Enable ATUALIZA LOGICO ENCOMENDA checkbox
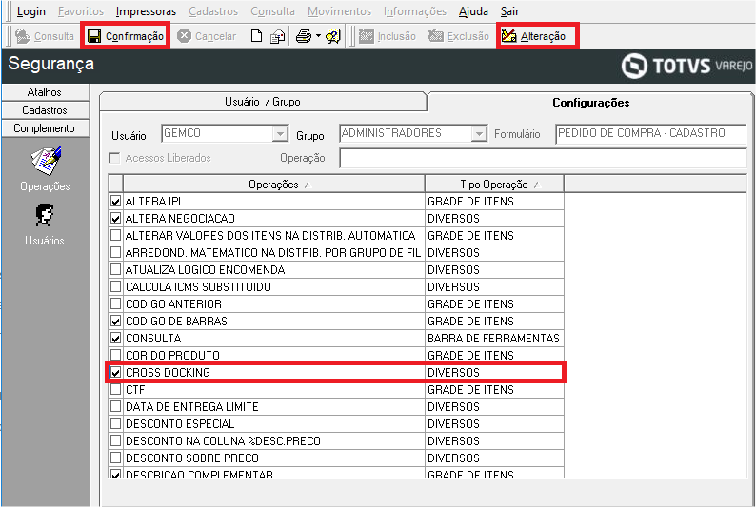The height and width of the screenshot is (507, 756). tap(116, 269)
